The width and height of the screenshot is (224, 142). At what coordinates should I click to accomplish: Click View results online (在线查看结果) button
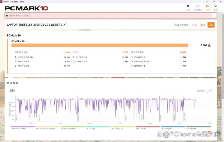pos(181,25)
